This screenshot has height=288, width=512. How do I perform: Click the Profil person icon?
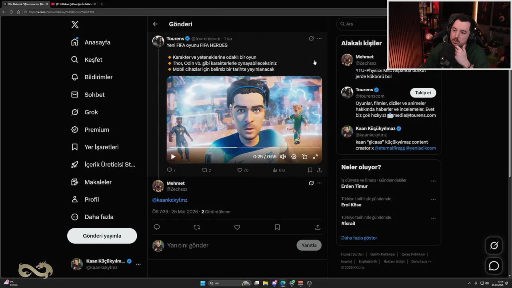tap(75, 199)
